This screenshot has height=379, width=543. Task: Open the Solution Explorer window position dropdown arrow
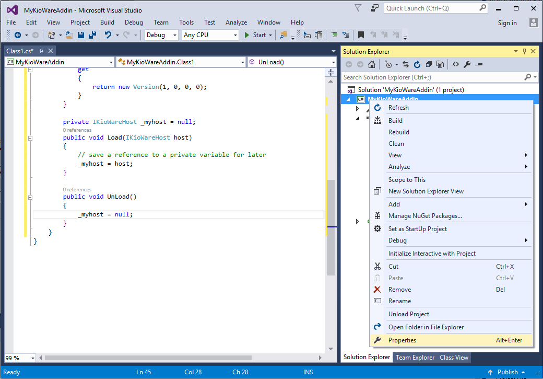(516, 51)
